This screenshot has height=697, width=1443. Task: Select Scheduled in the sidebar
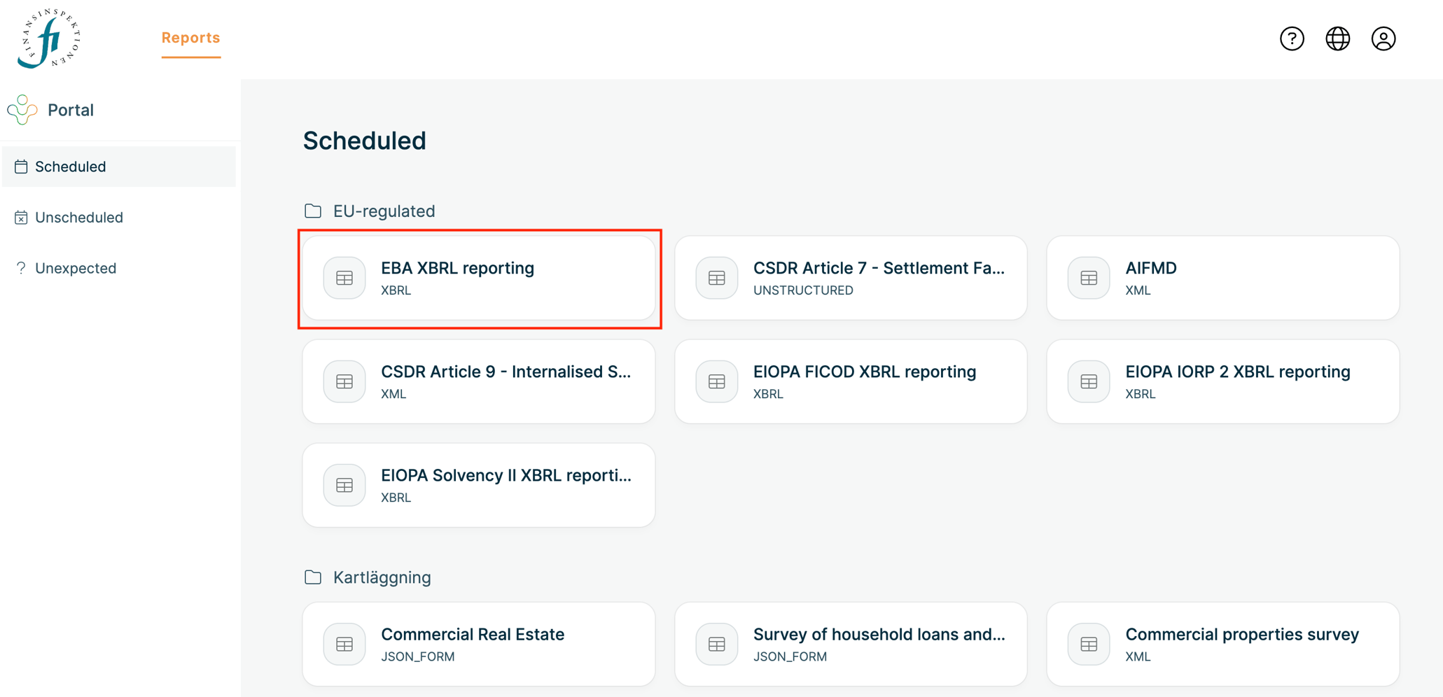pyautogui.click(x=70, y=167)
